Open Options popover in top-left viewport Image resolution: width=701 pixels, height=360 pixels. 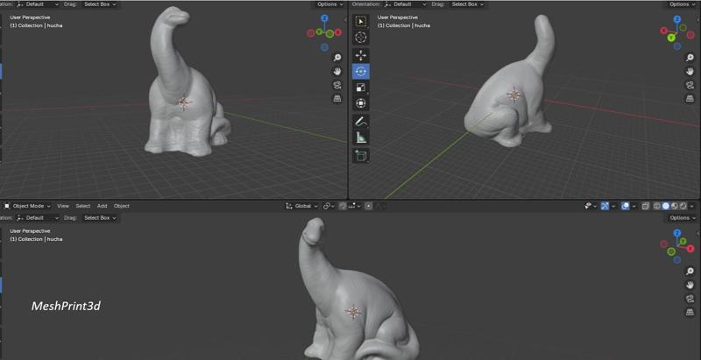(x=330, y=4)
